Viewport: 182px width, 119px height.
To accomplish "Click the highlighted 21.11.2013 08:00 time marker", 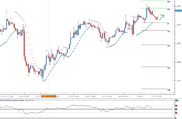I will (x=49, y=96).
